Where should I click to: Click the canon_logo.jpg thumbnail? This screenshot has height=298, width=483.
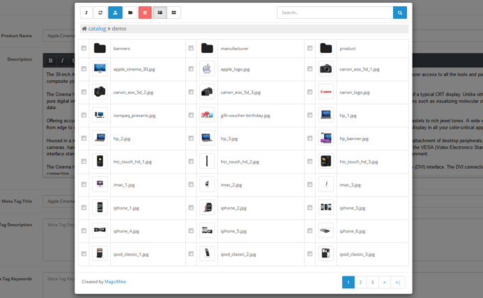[x=326, y=92]
